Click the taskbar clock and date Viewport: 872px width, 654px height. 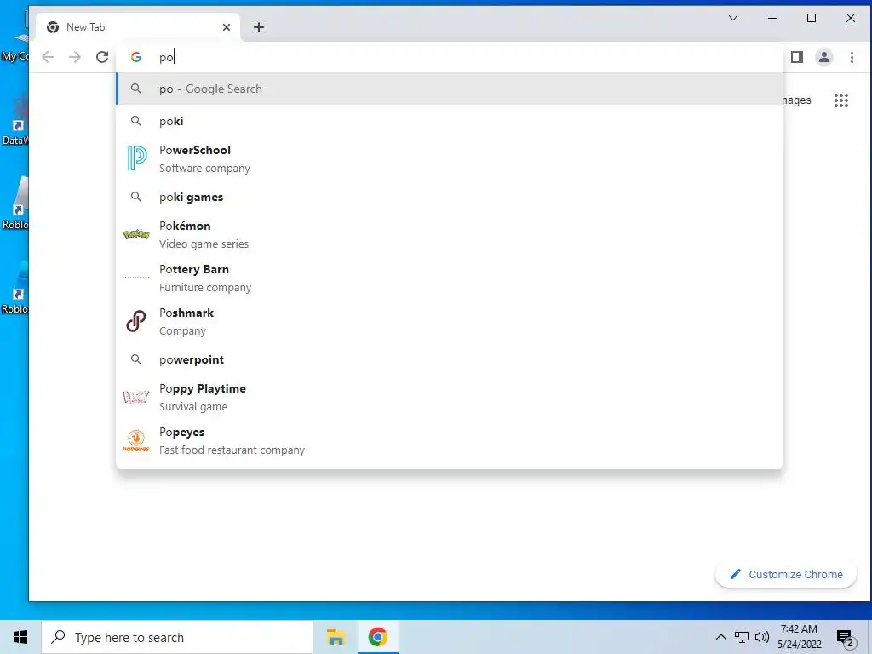(x=799, y=637)
